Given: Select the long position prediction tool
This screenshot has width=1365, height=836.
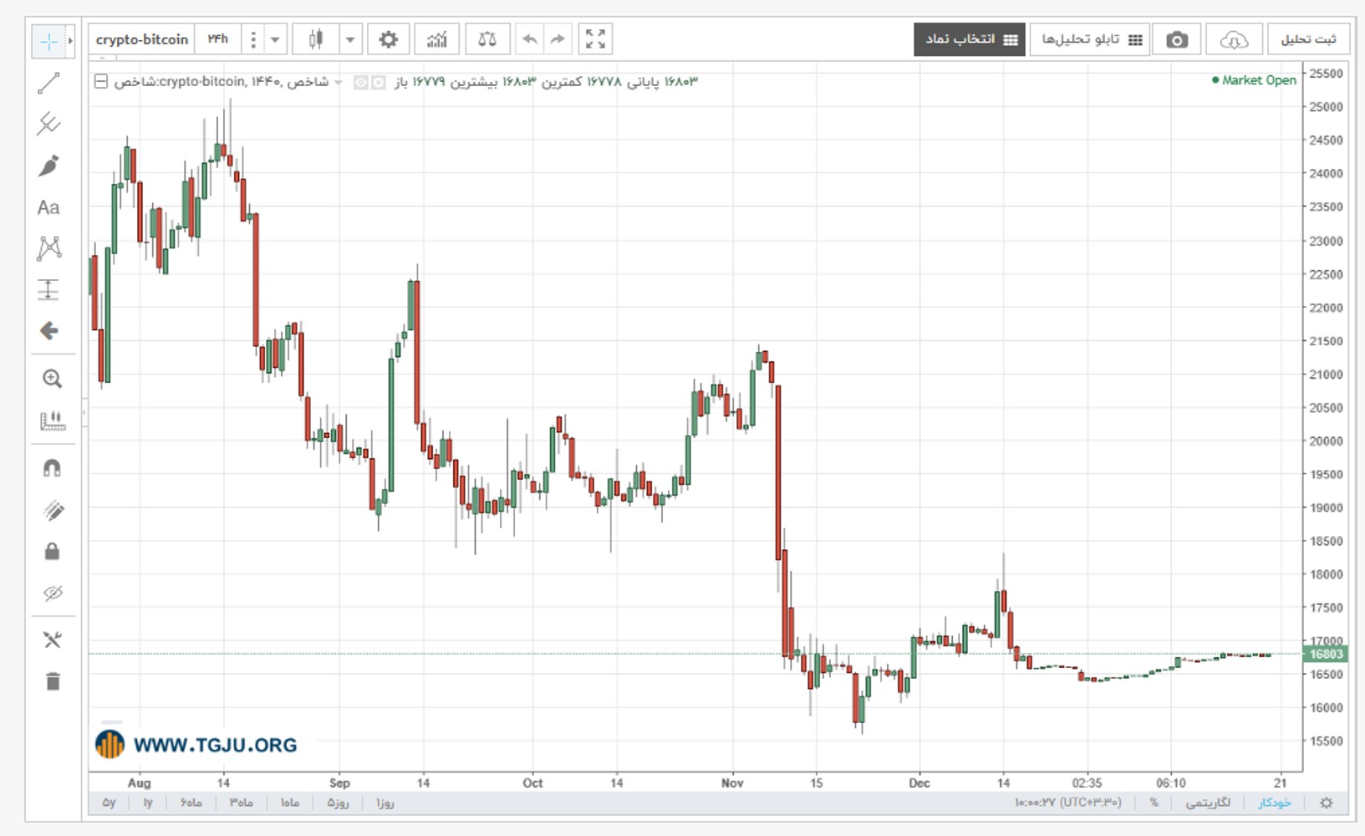Looking at the screenshot, I should click(48, 289).
